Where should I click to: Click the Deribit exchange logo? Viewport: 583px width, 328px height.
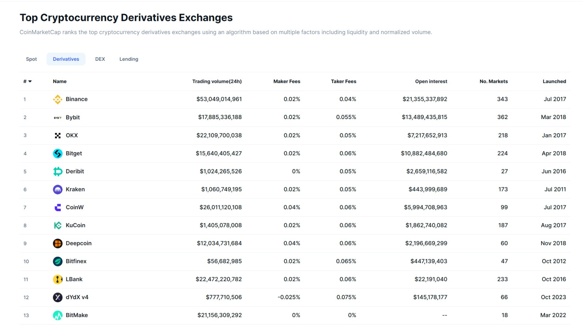pyautogui.click(x=57, y=171)
